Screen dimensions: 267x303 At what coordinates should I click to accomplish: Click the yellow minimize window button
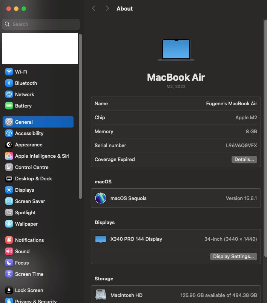click(16, 9)
